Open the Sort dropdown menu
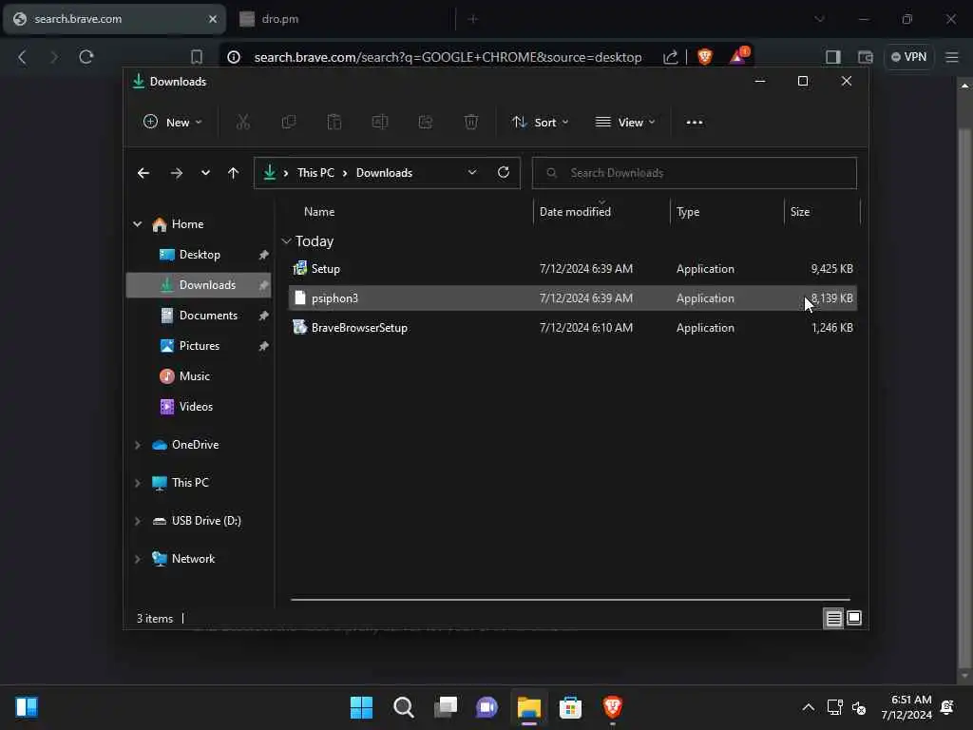The width and height of the screenshot is (973, 730). coord(540,123)
